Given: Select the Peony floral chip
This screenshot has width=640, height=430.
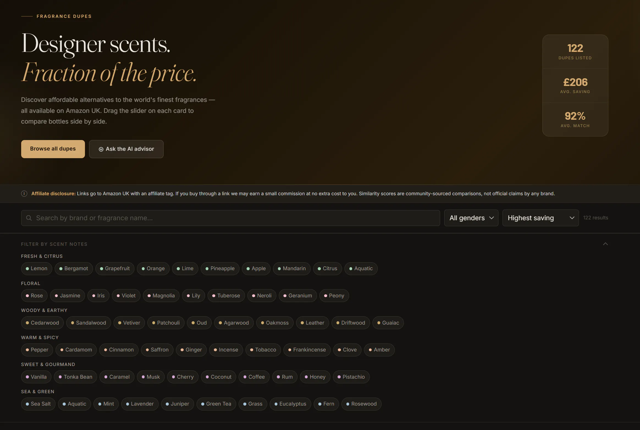Looking at the screenshot, I should click(334, 296).
